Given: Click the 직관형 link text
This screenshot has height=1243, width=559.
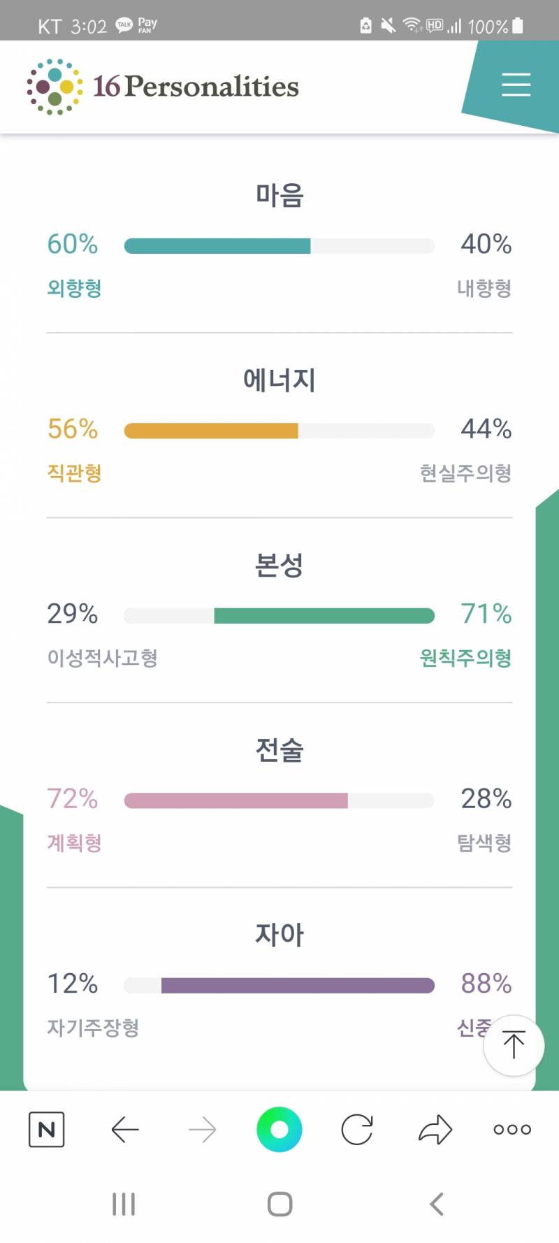Looking at the screenshot, I should click(x=74, y=473).
